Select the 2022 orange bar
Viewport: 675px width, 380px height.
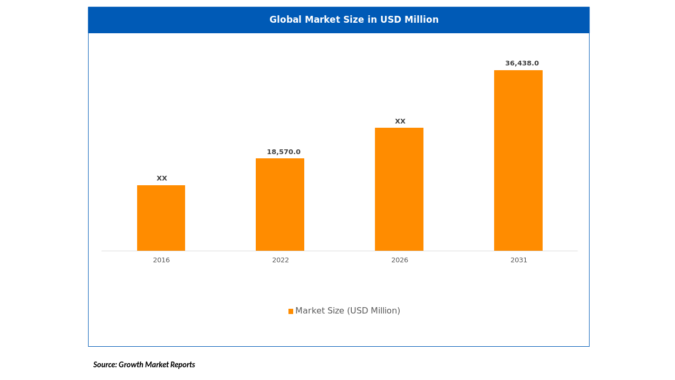point(280,205)
